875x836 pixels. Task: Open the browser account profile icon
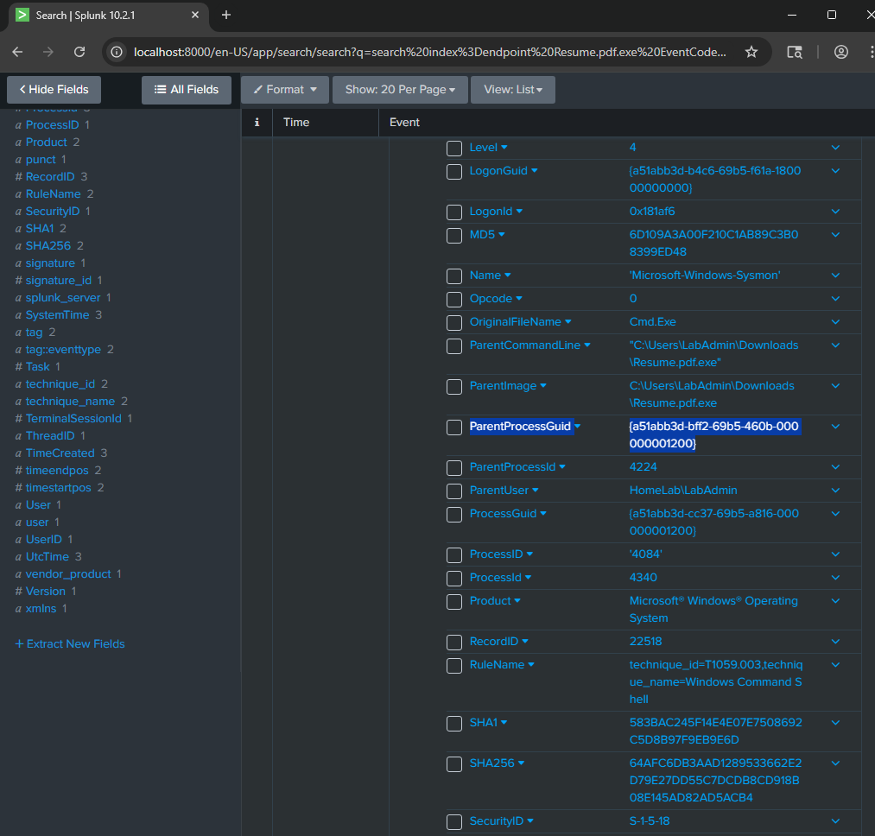840,52
